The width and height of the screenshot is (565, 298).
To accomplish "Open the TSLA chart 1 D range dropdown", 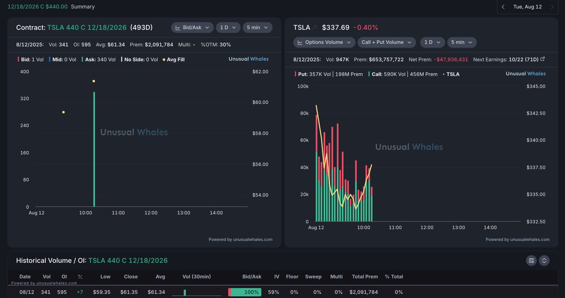I will (432, 42).
